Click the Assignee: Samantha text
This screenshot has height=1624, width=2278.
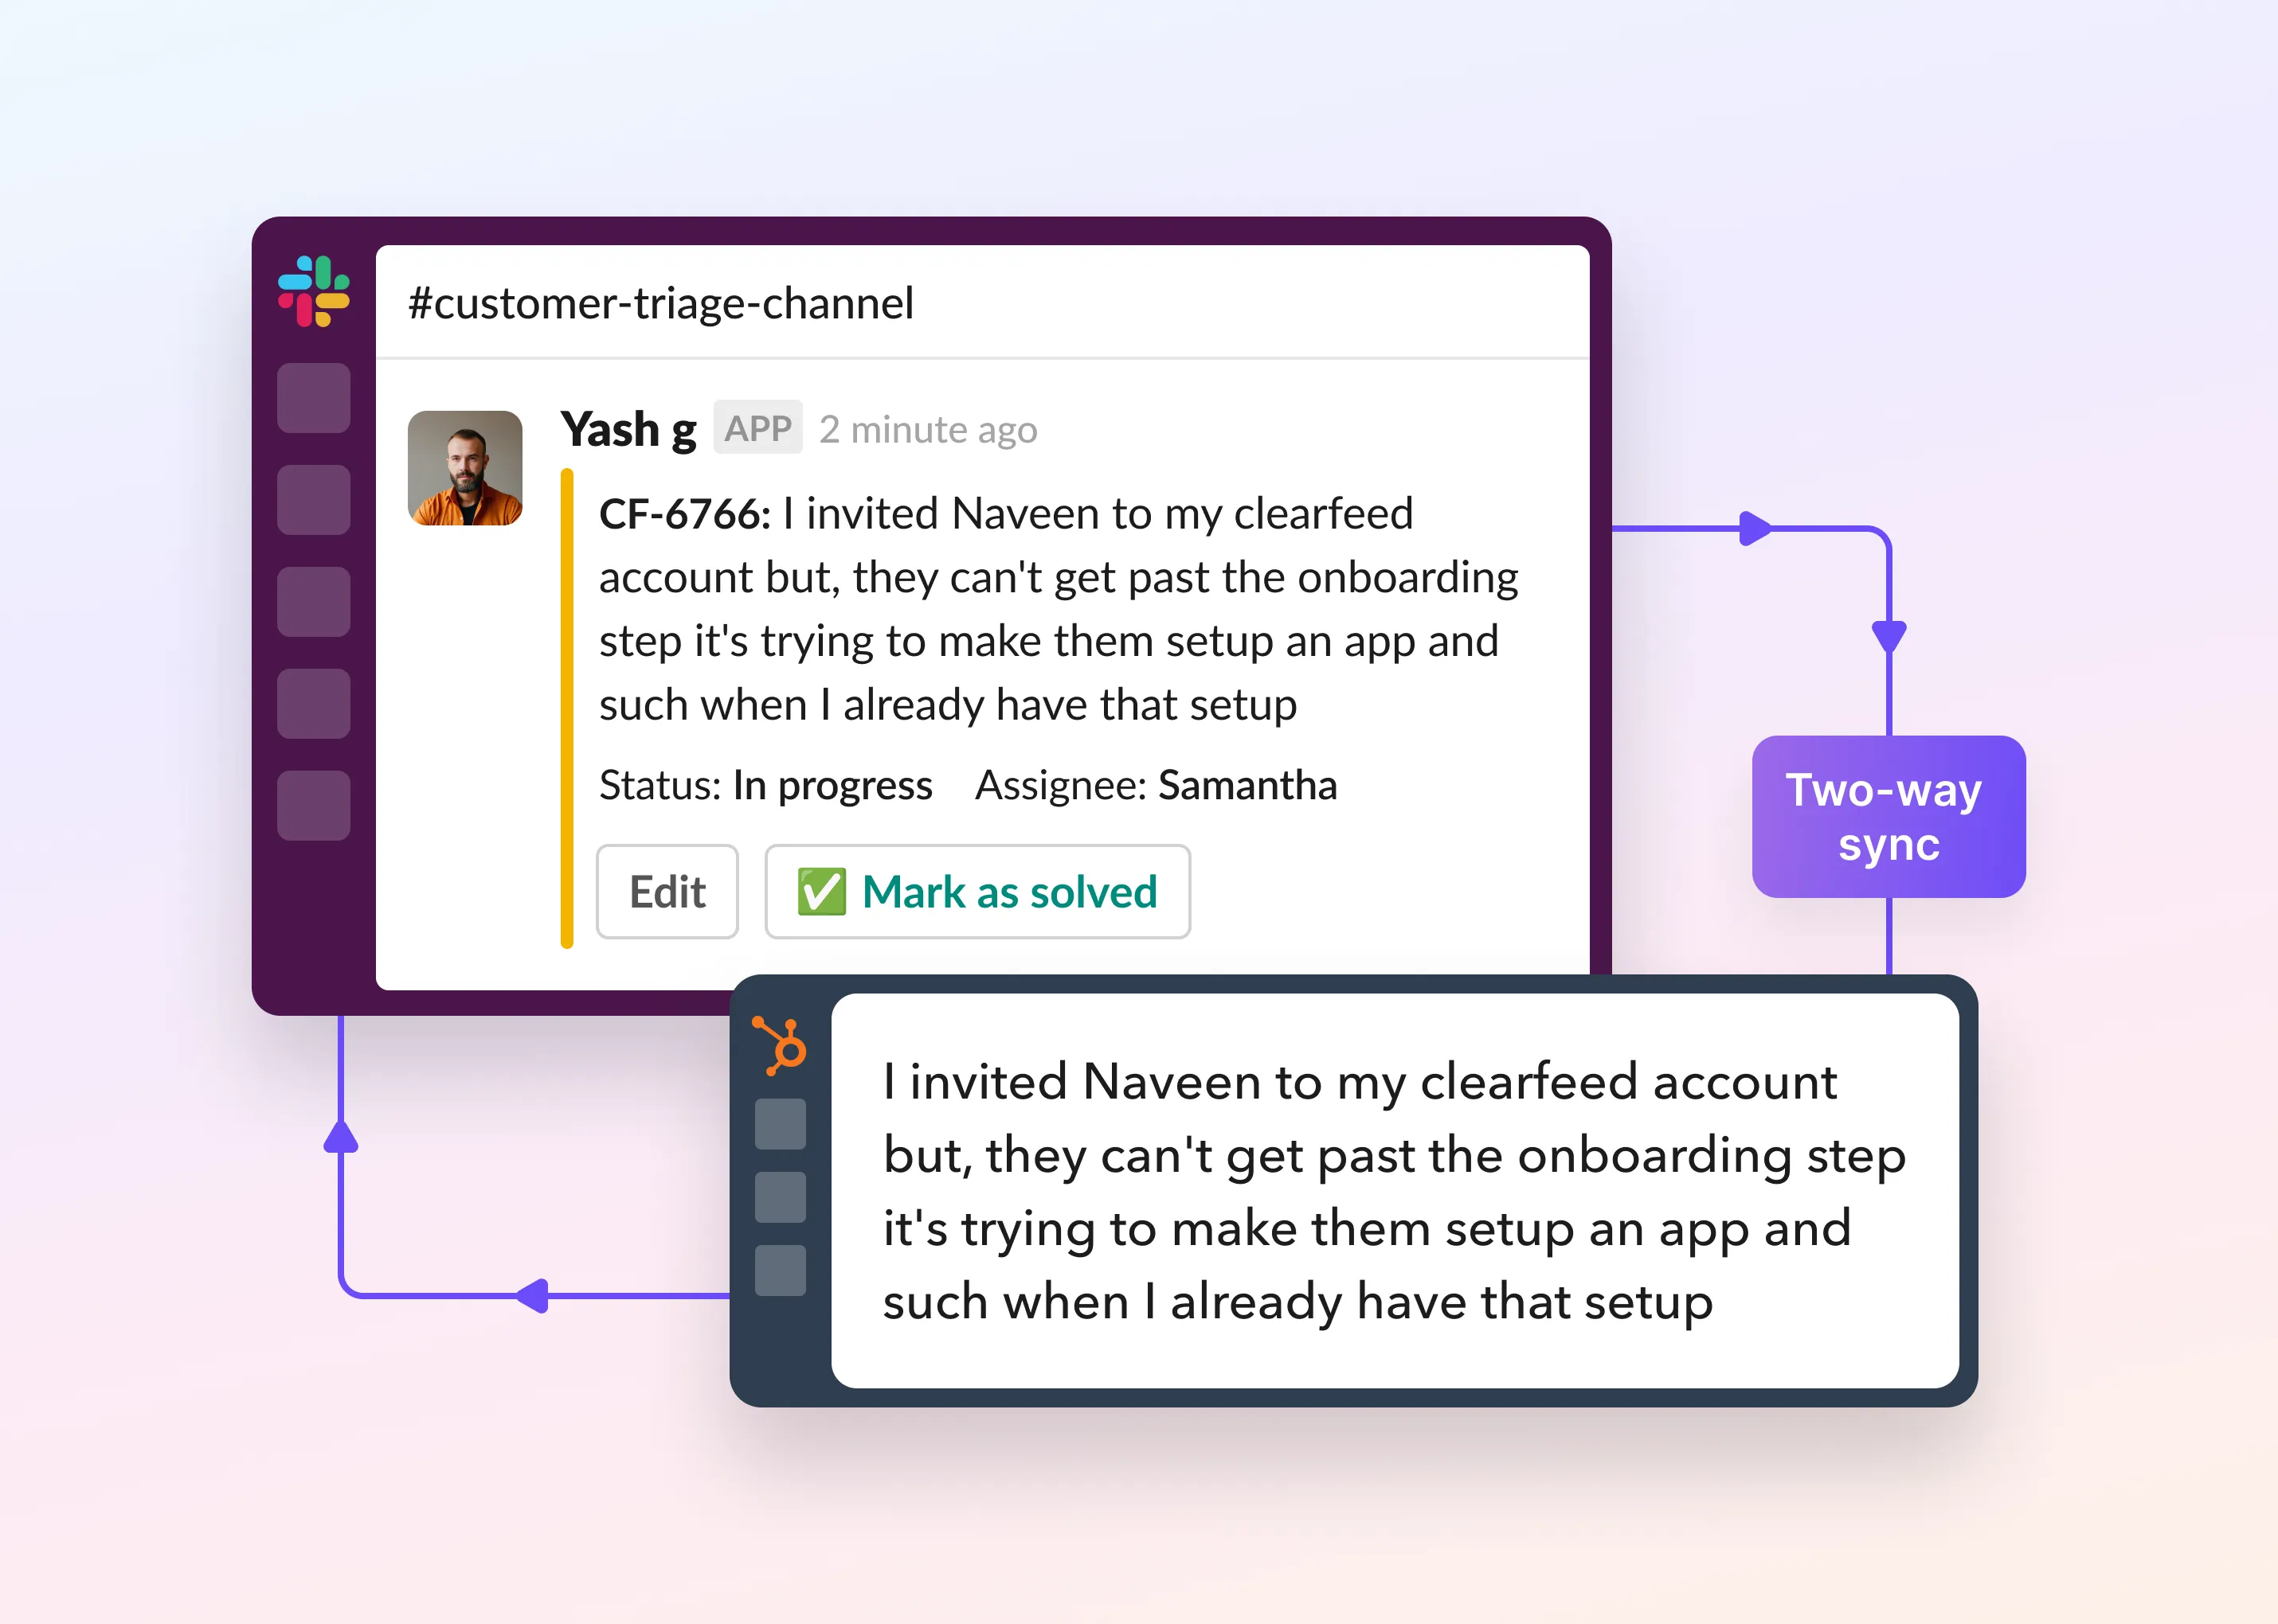(x=1156, y=785)
